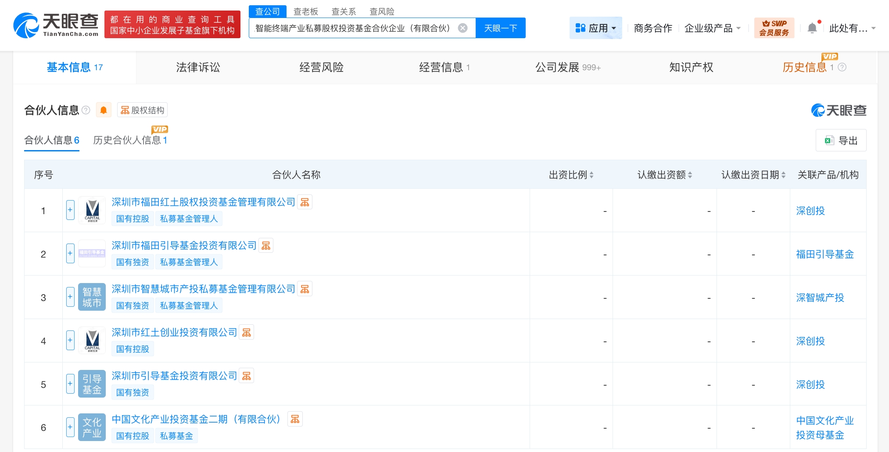Open the 应用 dropdown menu
The image size is (889, 452).
pos(595,28)
